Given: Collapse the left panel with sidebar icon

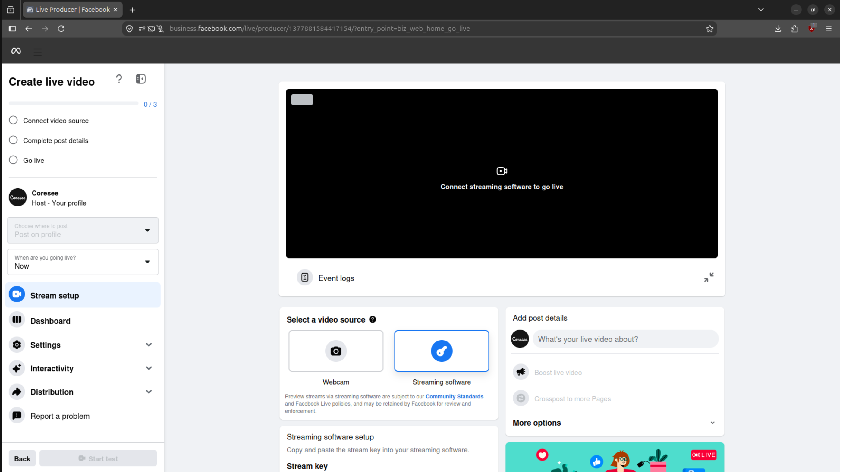Looking at the screenshot, I should pos(141,79).
